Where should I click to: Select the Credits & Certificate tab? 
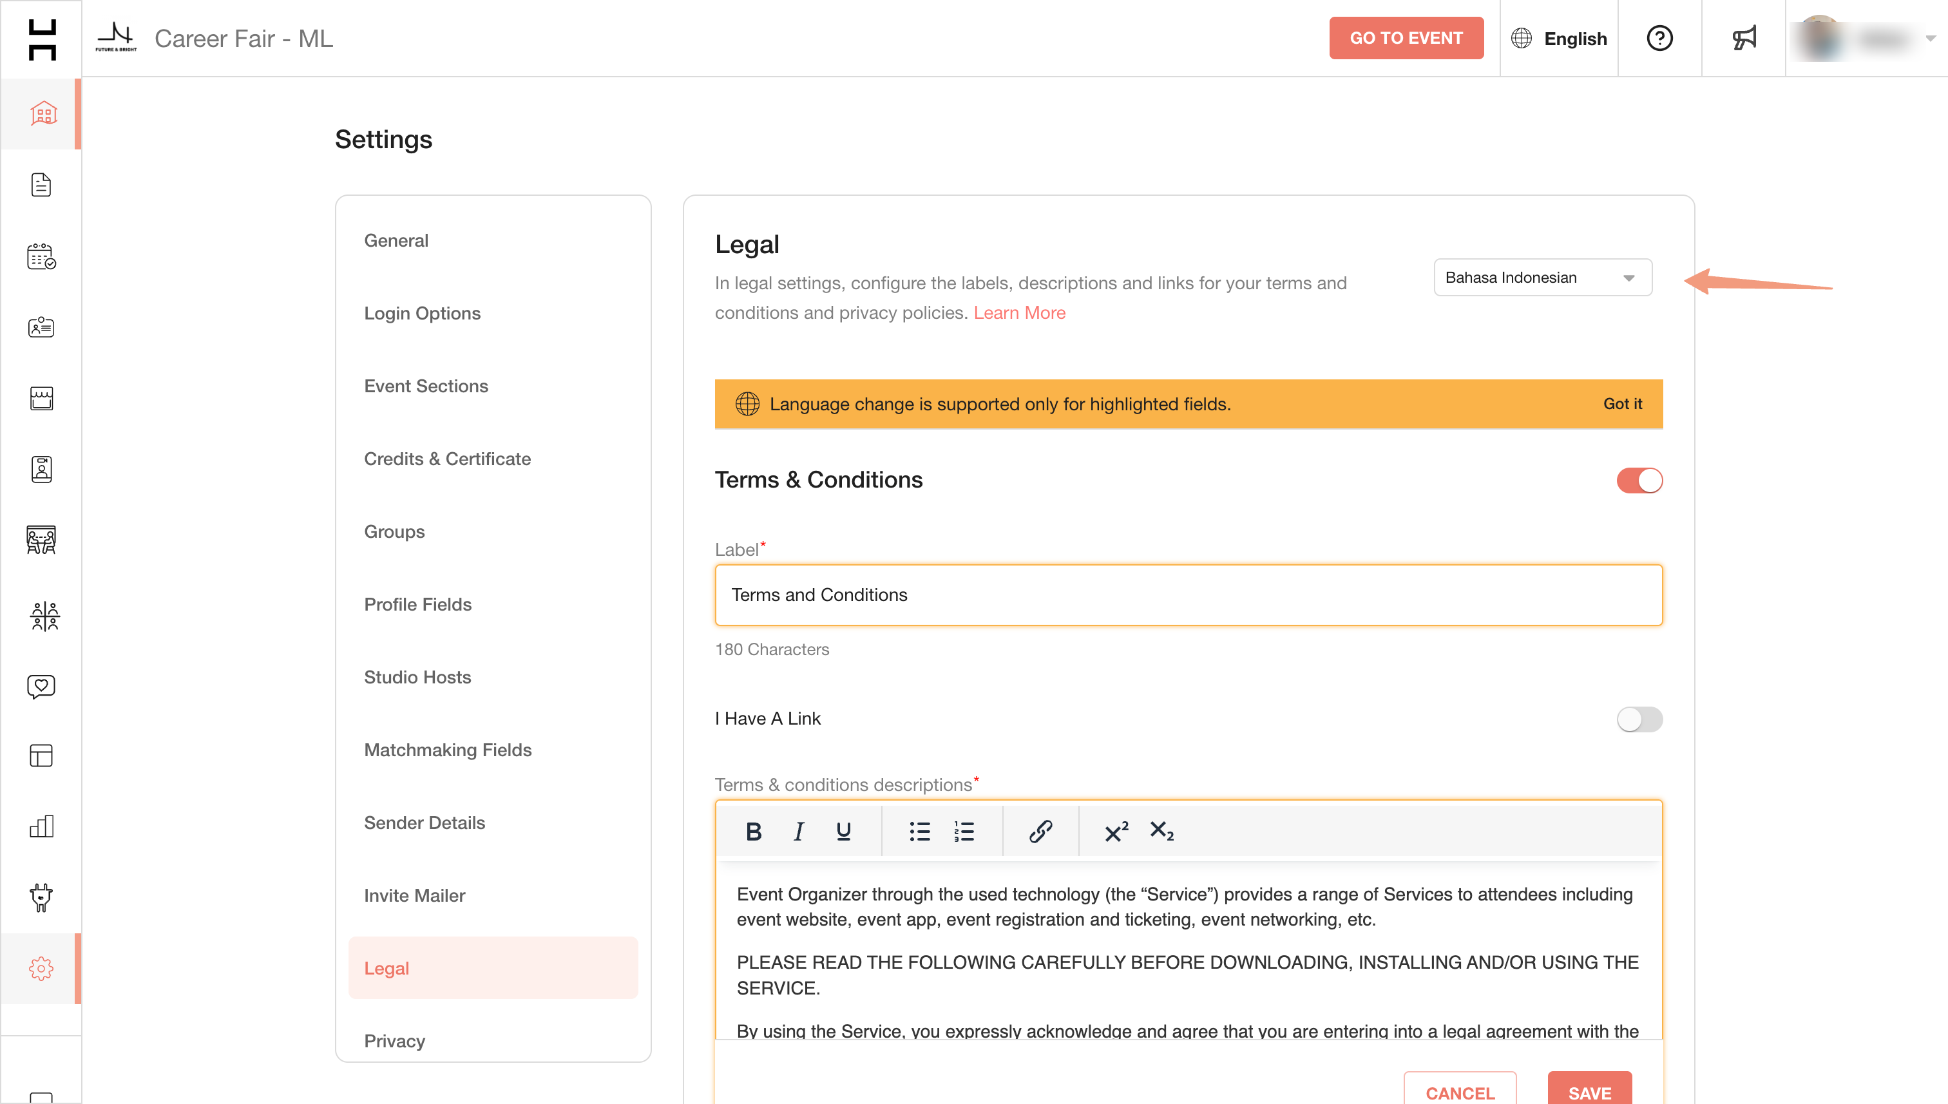coord(447,459)
